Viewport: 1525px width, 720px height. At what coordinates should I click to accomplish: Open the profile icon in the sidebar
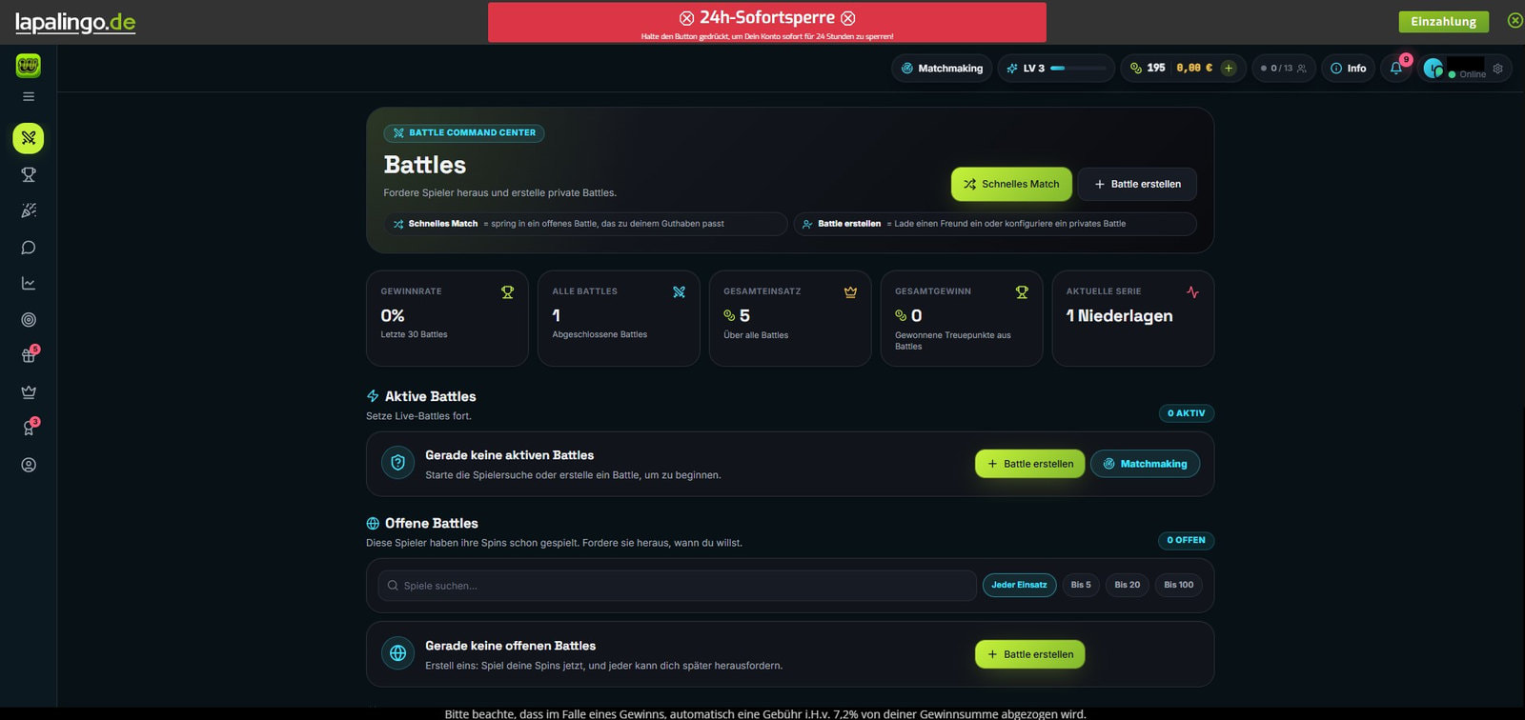click(29, 465)
